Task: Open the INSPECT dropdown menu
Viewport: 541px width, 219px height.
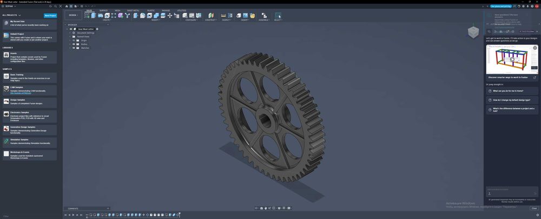Action: tap(226, 20)
